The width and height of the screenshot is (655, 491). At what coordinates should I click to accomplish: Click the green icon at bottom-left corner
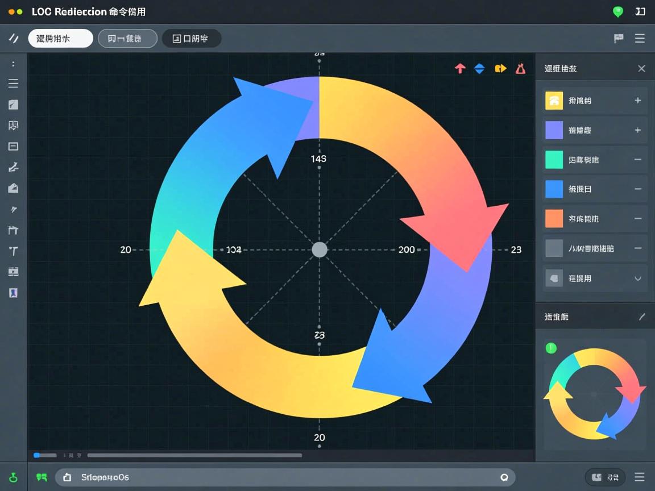pos(13,477)
